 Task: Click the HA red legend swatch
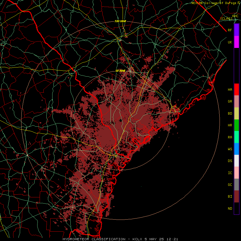pos(236,89)
